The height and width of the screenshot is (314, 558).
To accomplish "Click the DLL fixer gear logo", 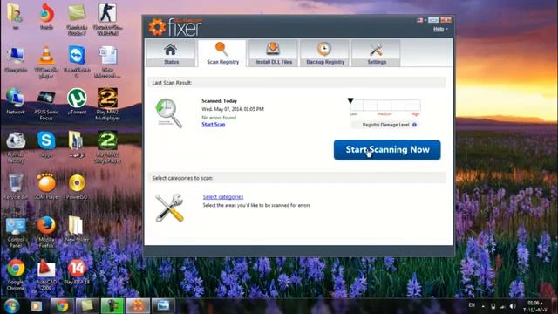I will pyautogui.click(x=157, y=27).
